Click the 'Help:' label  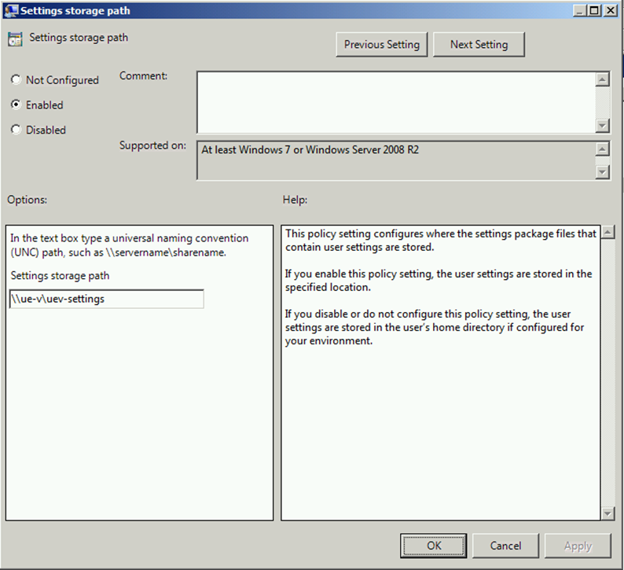coord(295,200)
